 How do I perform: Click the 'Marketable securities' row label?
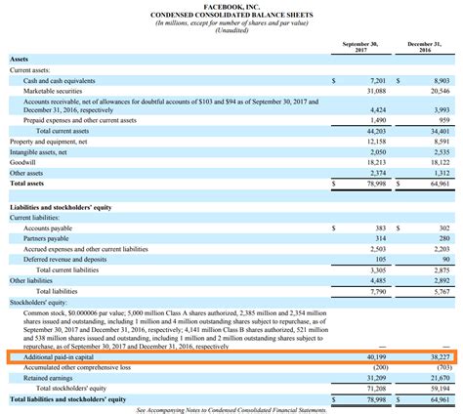click(x=53, y=91)
